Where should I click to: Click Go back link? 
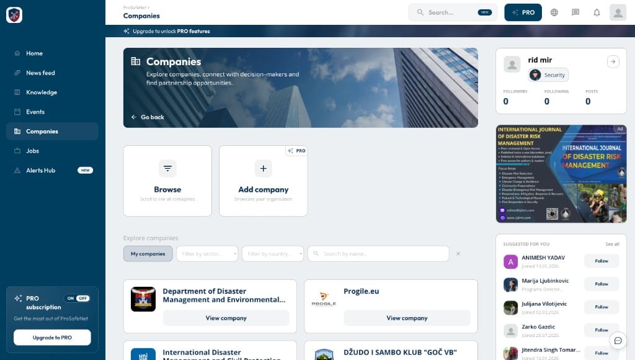tap(148, 117)
